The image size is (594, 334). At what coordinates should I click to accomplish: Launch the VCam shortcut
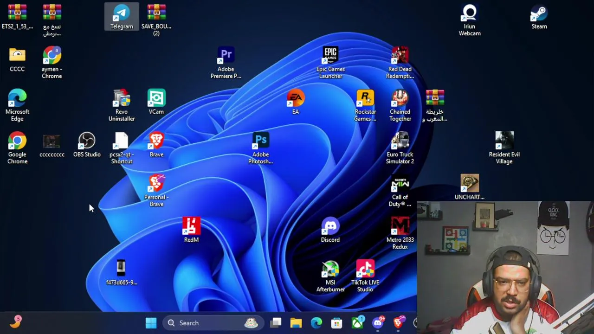[x=156, y=102]
